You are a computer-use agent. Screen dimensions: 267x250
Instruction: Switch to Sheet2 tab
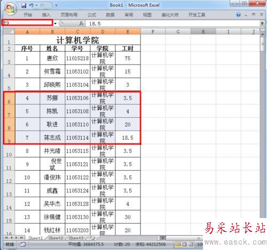[x=56, y=238]
